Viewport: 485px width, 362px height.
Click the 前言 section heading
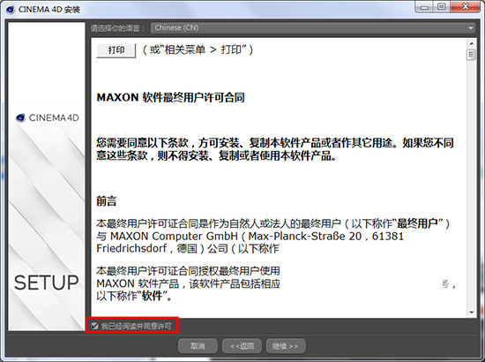[107, 201]
